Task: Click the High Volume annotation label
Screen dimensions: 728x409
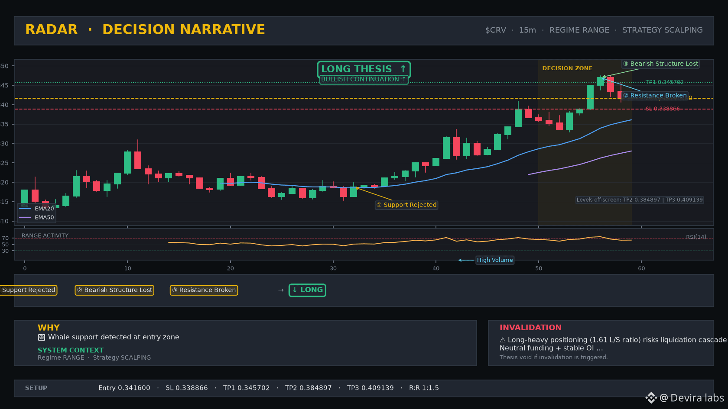Action: (x=495, y=260)
